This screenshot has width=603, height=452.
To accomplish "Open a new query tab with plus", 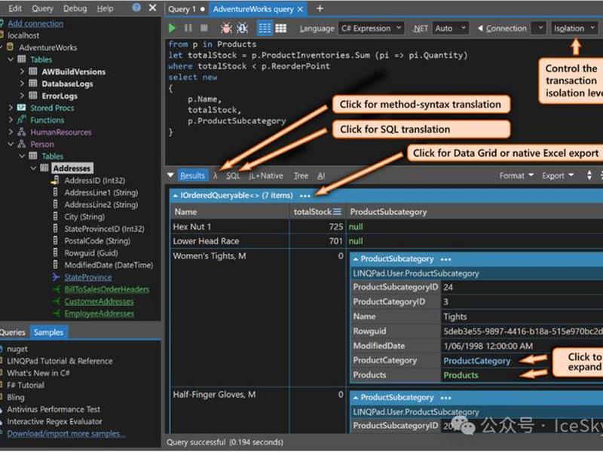I will pyautogui.click(x=320, y=8).
